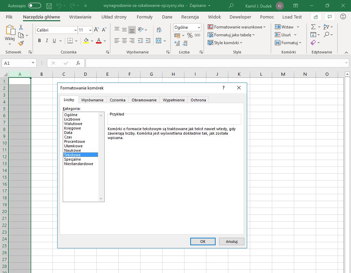Image resolution: width=351 pixels, height=273 pixels.
Task: Open the Formuły ribbon tab
Action: coord(144,17)
